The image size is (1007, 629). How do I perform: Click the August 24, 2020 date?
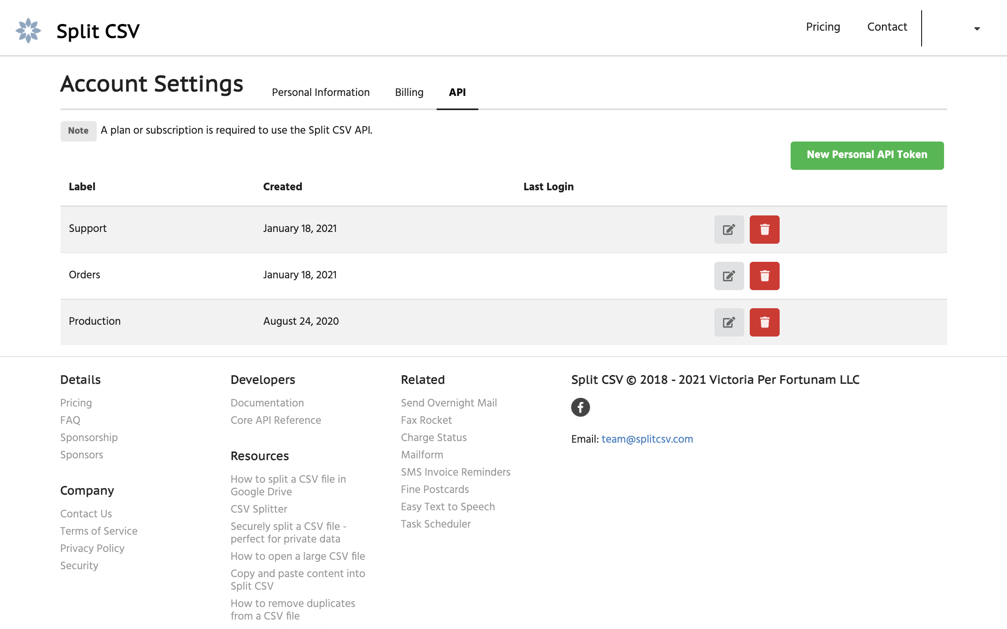click(301, 321)
